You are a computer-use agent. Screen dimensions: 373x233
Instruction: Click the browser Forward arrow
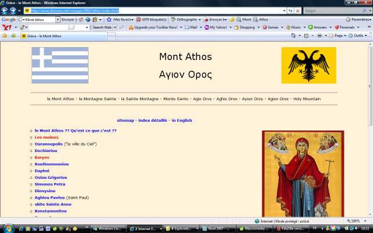click(x=13, y=10)
